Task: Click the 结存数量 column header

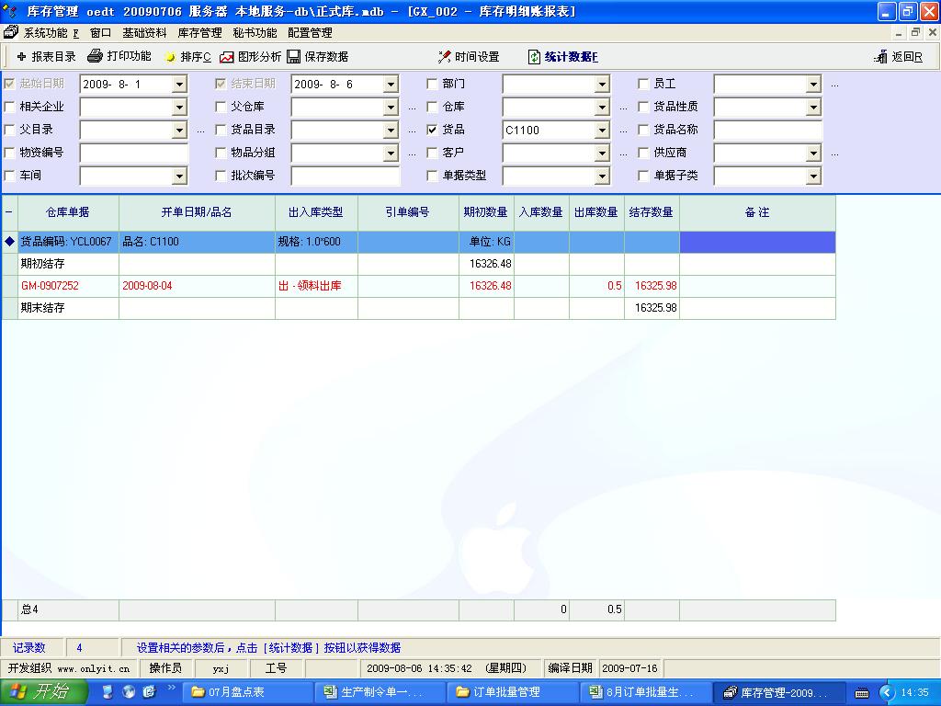Action: [x=652, y=212]
